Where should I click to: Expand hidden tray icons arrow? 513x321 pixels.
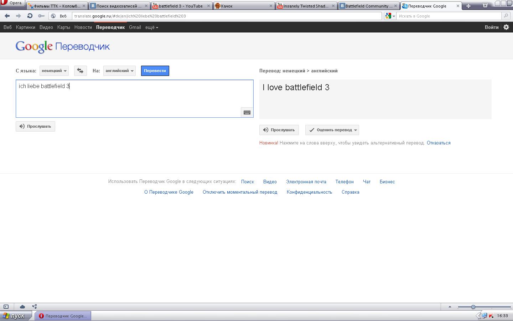pos(478,316)
